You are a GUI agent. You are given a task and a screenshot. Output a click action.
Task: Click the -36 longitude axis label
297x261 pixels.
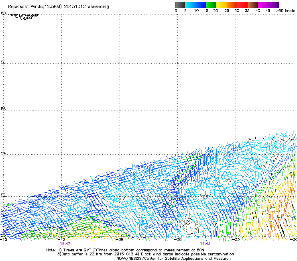click(178, 240)
